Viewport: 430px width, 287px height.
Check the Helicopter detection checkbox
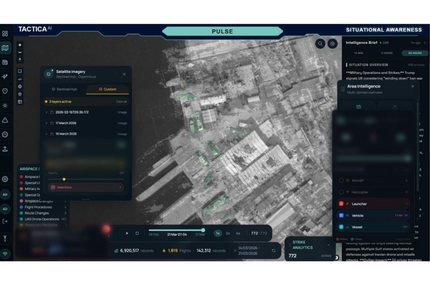coord(341,192)
